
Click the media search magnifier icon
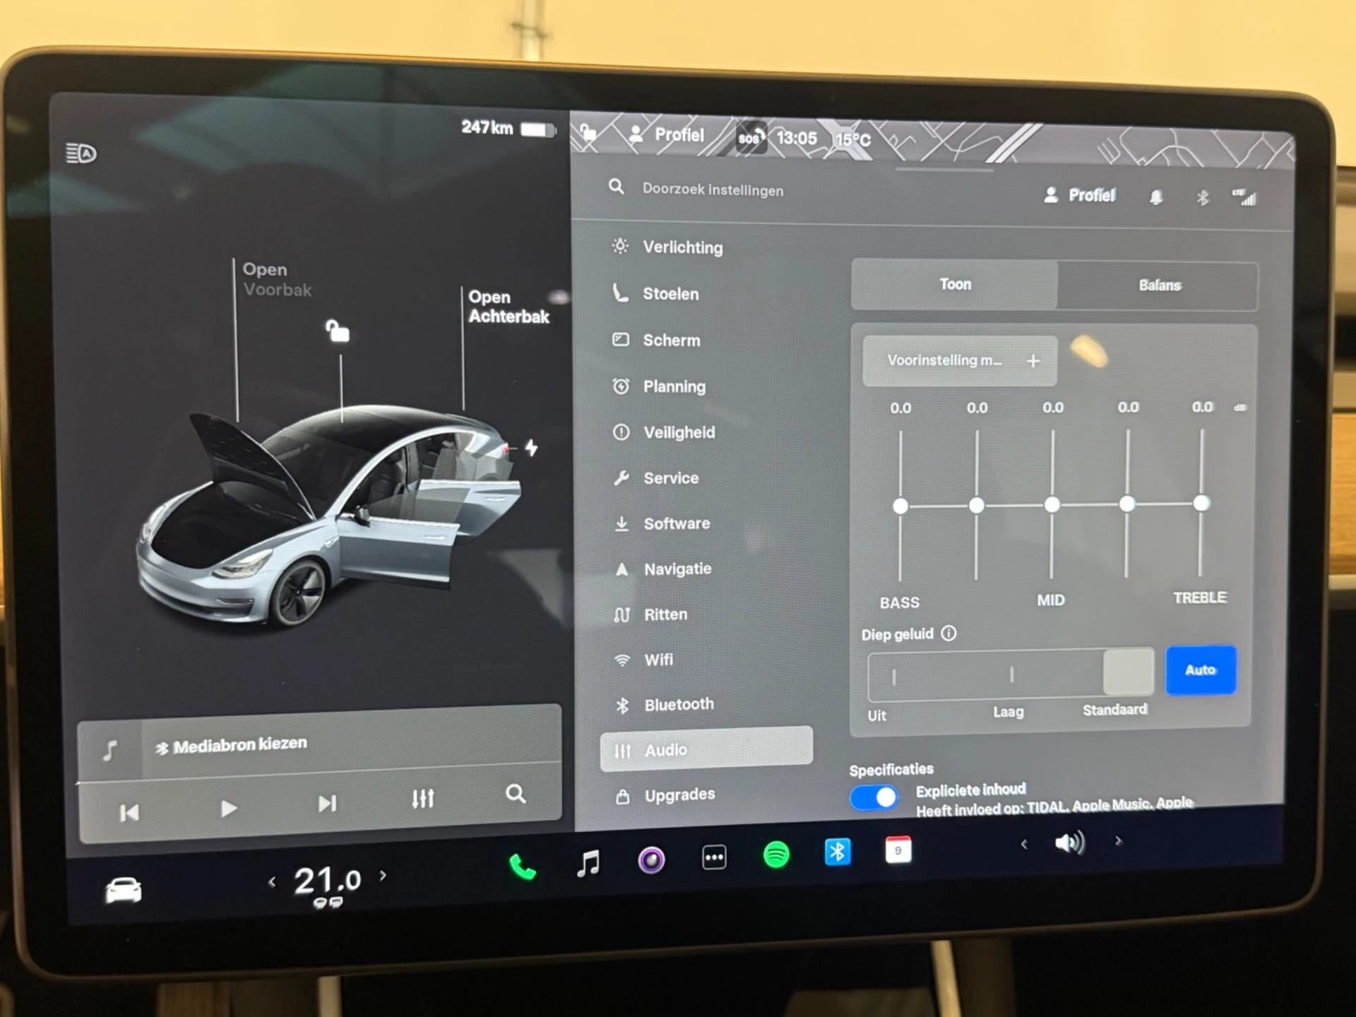(x=516, y=795)
